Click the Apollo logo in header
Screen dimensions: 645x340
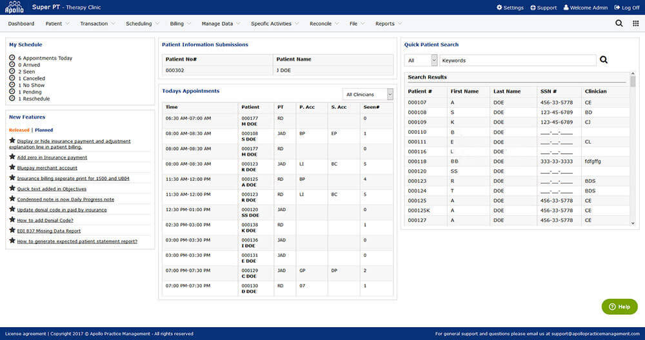(13, 8)
